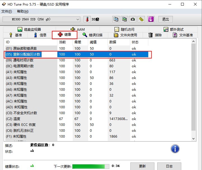Open the options wrench toolbar icon

(142, 19)
